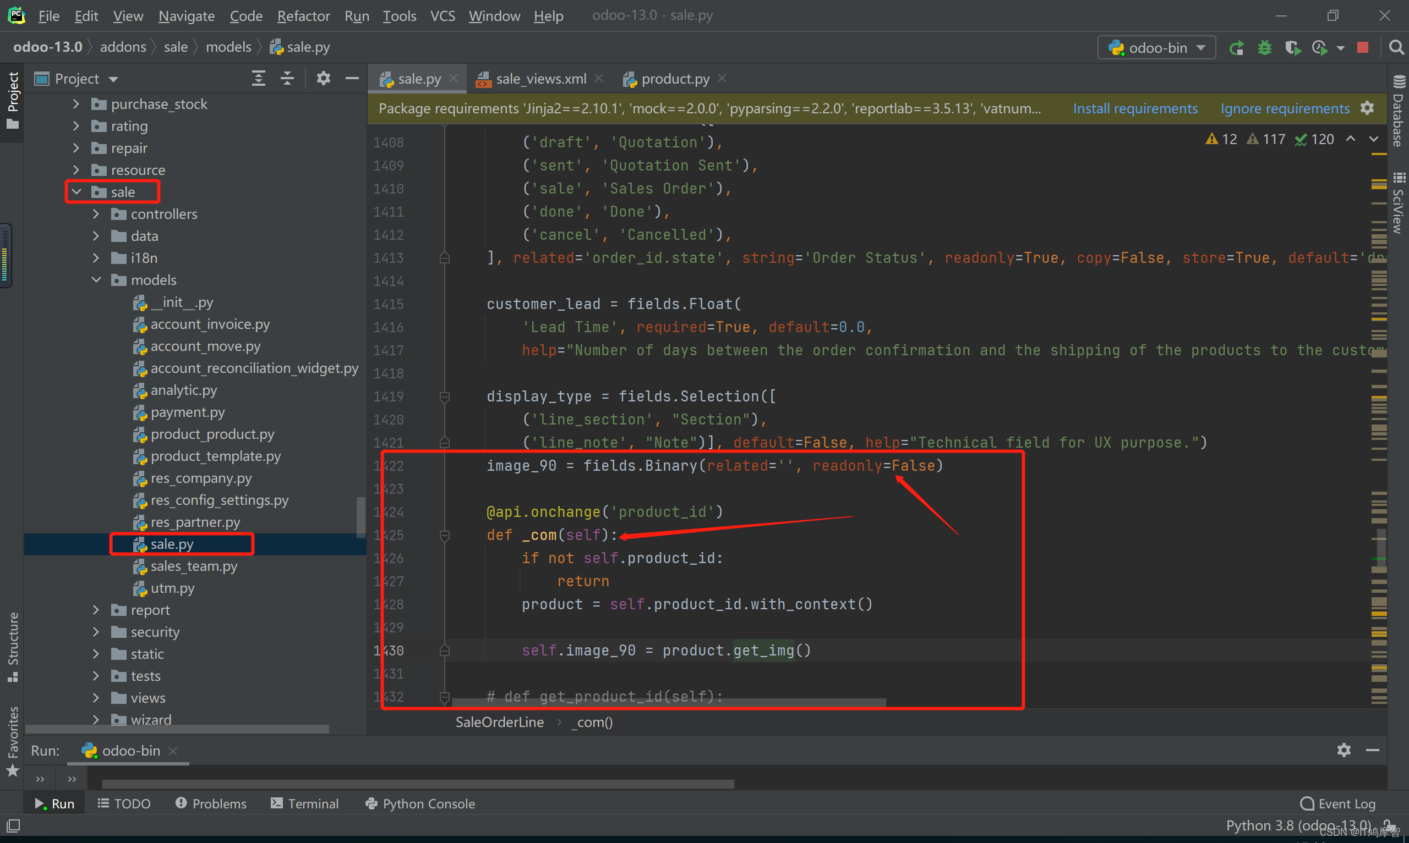Viewport: 1409px width, 843px height.
Task: Expand the controllers folder
Action: 96,214
